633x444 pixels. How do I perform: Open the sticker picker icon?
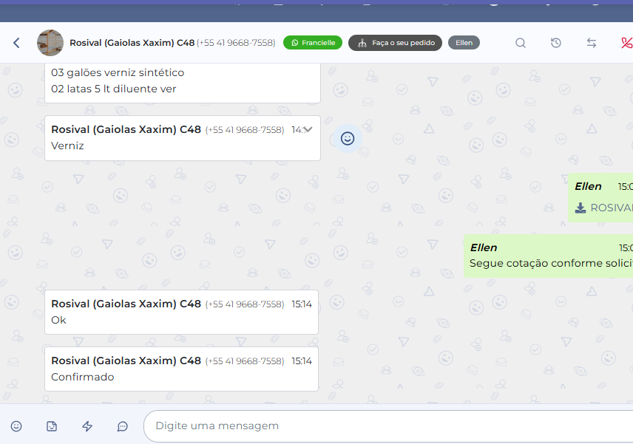pyautogui.click(x=52, y=426)
